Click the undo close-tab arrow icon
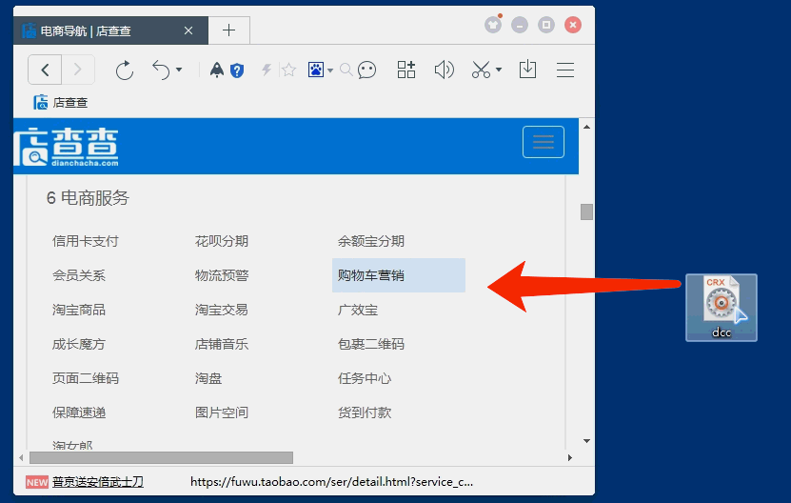 [x=161, y=70]
